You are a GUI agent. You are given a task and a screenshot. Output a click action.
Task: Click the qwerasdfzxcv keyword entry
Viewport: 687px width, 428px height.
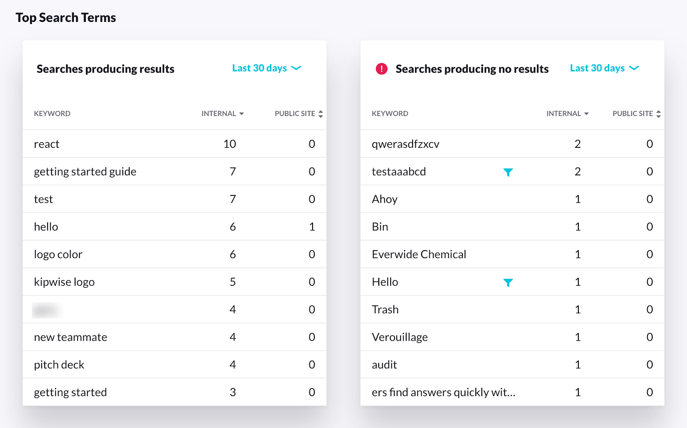405,144
